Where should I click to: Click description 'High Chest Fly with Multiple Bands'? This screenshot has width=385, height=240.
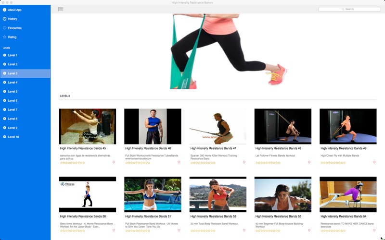(340, 156)
